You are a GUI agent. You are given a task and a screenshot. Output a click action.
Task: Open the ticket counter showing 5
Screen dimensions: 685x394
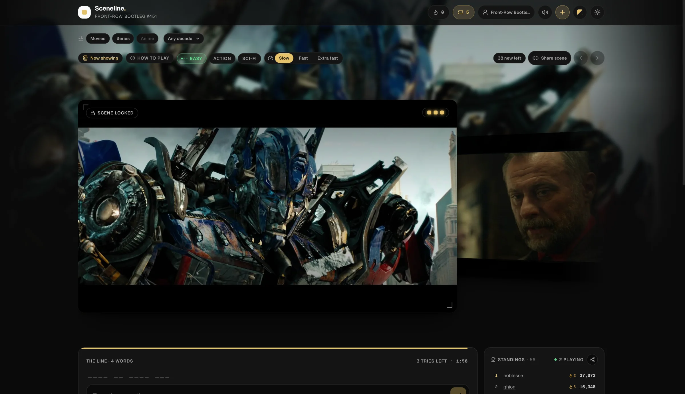click(x=463, y=12)
